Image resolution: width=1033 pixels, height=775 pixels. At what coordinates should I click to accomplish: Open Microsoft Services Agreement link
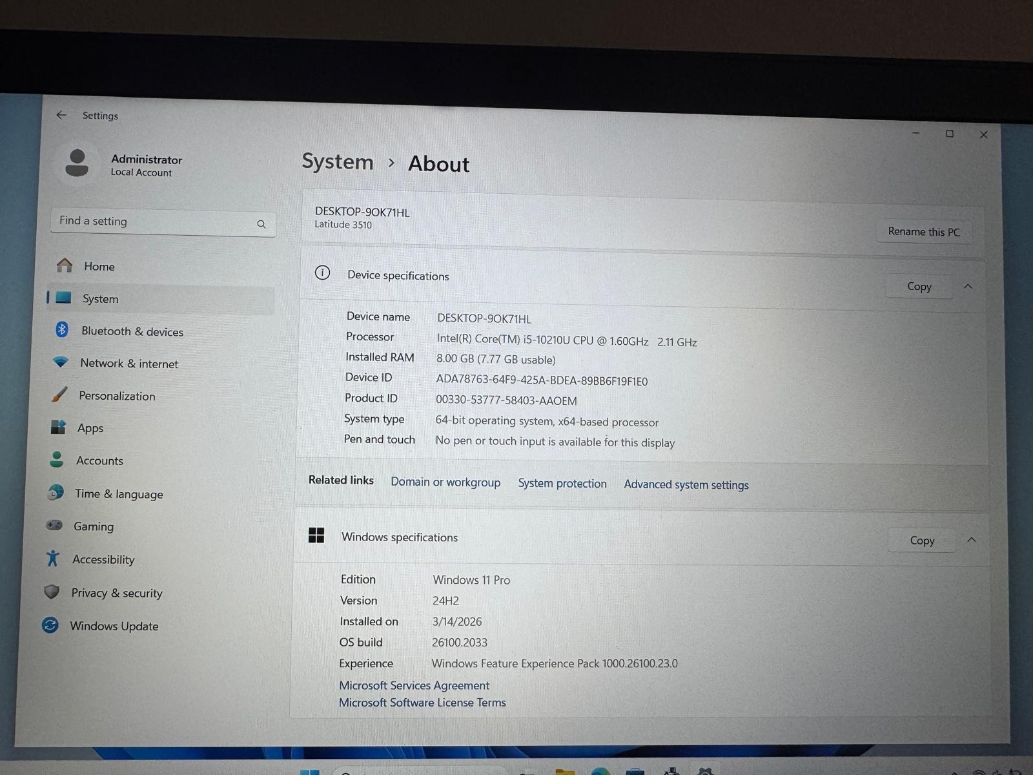tap(414, 685)
